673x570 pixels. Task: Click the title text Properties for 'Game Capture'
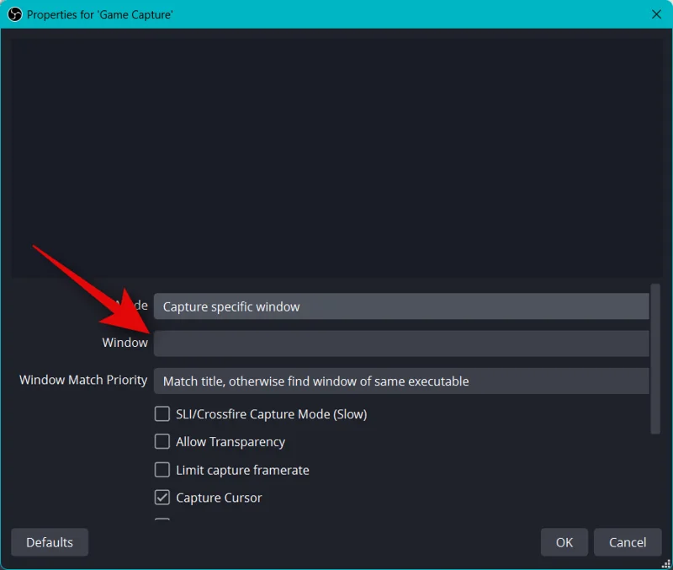pos(99,14)
